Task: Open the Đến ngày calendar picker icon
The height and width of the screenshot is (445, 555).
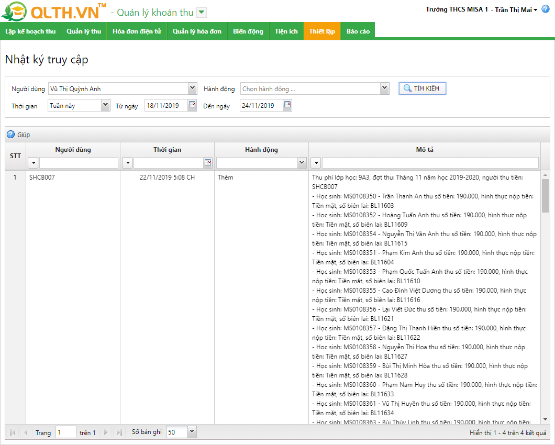Action: 287,105
